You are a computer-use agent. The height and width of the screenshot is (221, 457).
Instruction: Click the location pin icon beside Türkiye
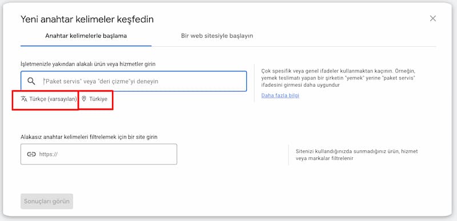[x=84, y=99]
